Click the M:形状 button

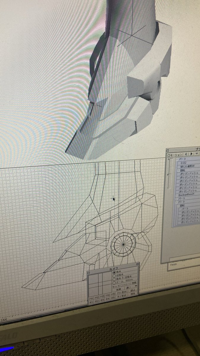[122, 292]
